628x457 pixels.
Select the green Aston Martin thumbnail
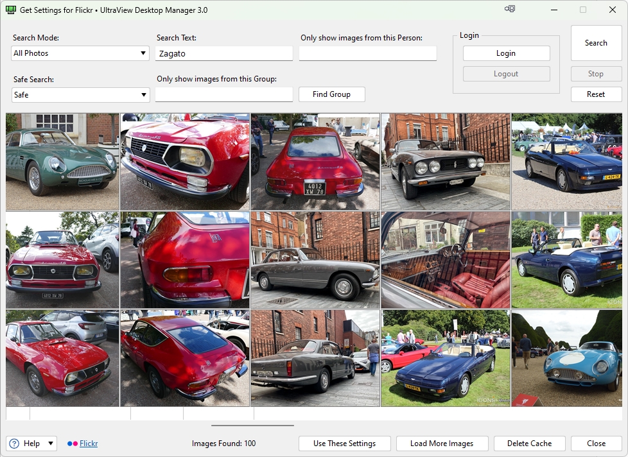[x=62, y=162]
